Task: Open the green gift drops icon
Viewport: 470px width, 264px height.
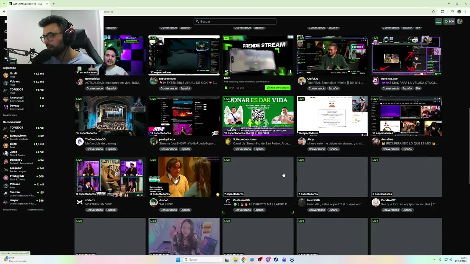Action: coord(438,21)
